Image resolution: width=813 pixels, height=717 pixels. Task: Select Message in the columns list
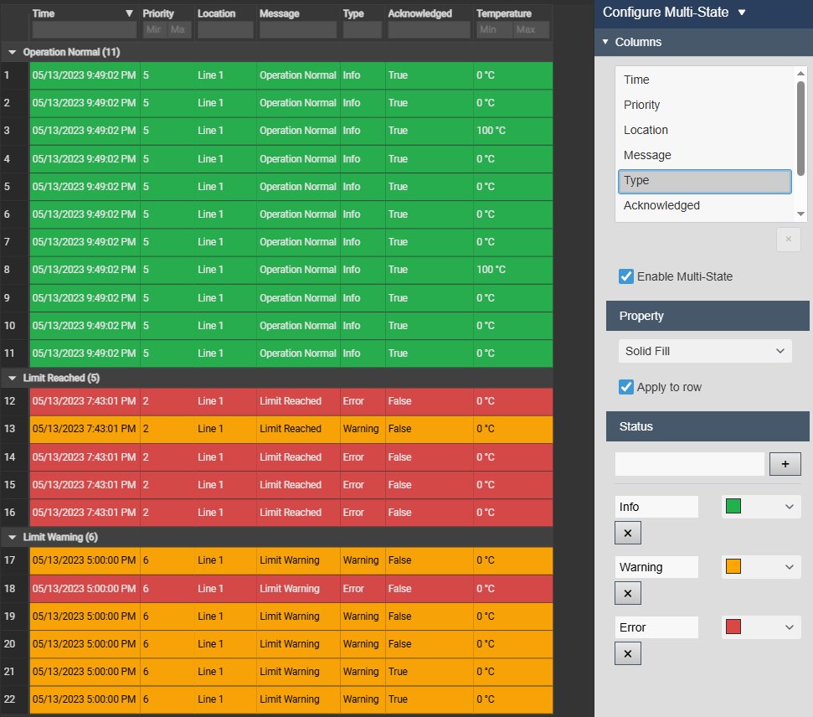pyautogui.click(x=705, y=155)
